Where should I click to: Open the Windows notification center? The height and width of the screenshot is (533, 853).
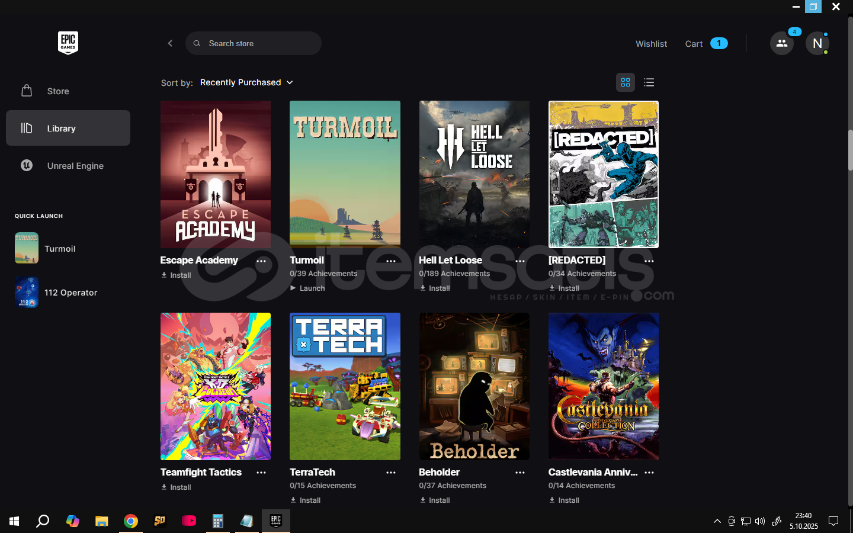point(833,521)
